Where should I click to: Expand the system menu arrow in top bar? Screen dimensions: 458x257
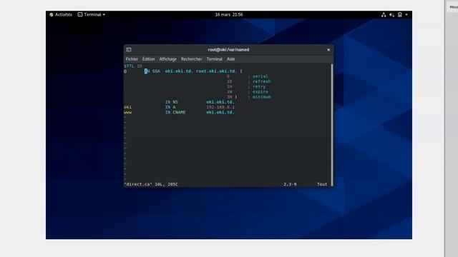(x=406, y=14)
